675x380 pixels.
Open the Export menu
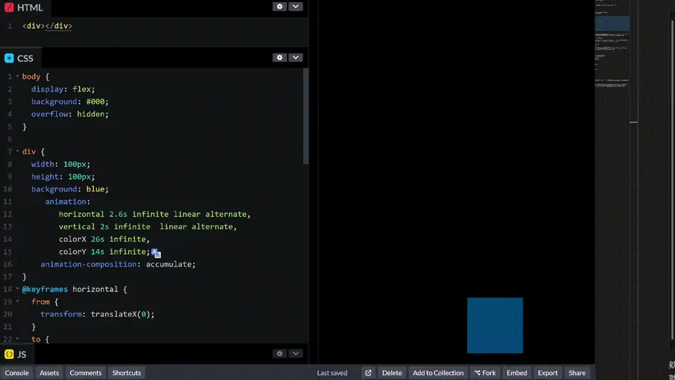(x=548, y=373)
